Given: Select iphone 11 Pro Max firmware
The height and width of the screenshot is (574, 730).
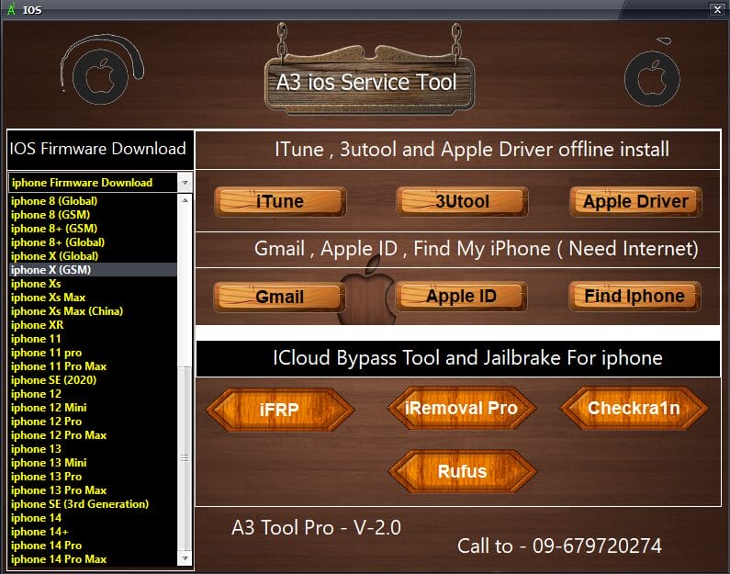Looking at the screenshot, I should (x=93, y=366).
